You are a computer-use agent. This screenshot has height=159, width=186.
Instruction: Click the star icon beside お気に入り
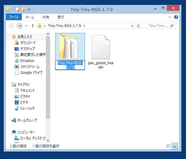[14, 37]
